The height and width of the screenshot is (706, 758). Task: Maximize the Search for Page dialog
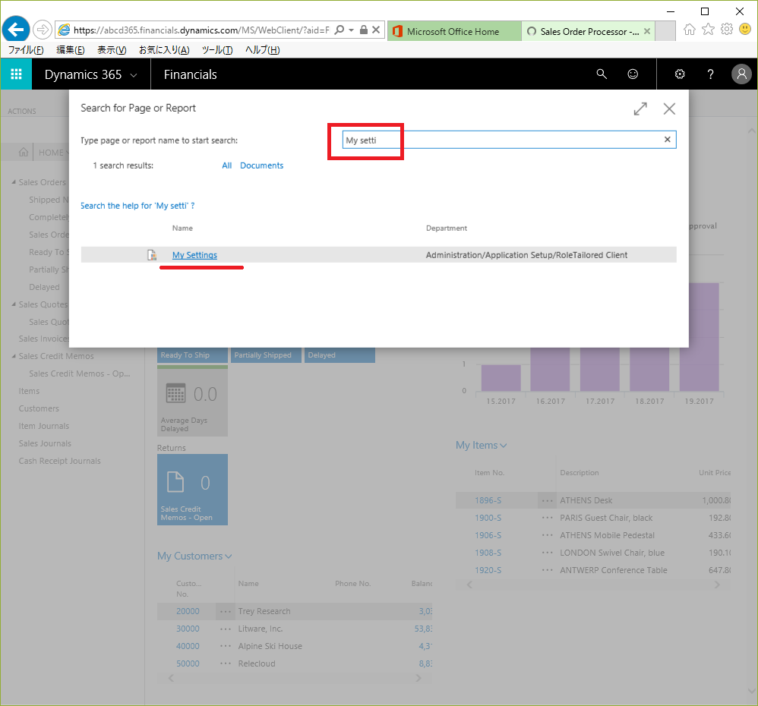pyautogui.click(x=640, y=109)
